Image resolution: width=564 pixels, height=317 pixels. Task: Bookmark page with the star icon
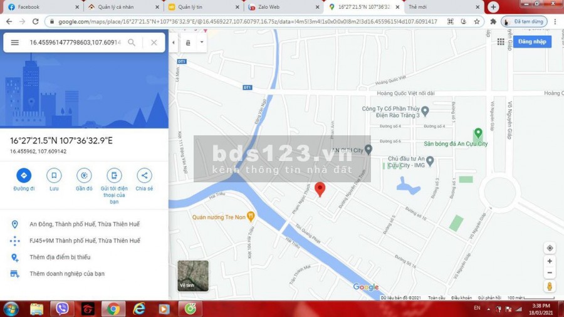477,21
